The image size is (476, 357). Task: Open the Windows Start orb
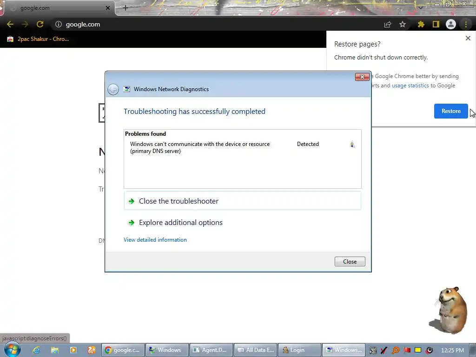click(12, 350)
